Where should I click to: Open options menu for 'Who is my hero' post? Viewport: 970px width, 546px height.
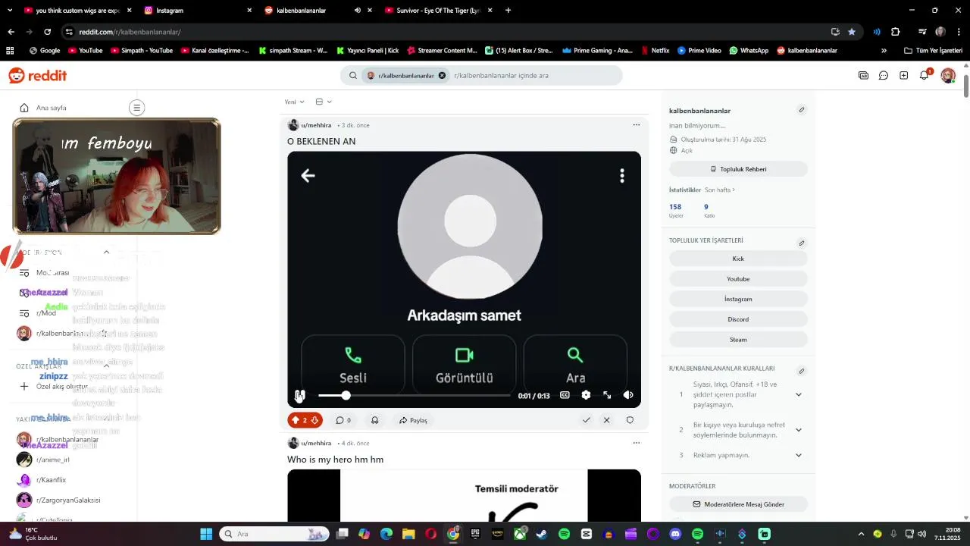point(636,443)
